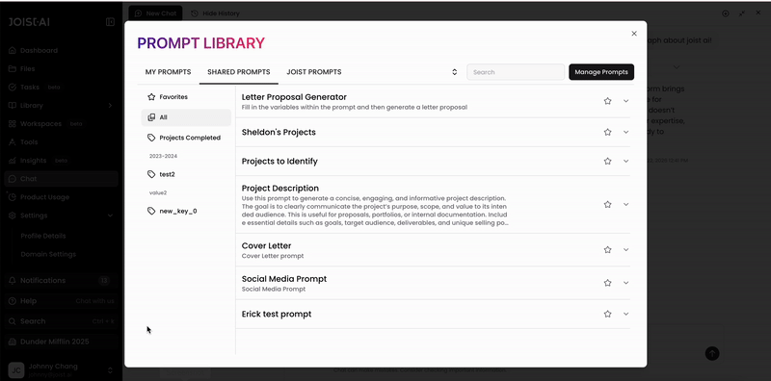The image size is (771, 381).
Task: Select the Shared Prompts tab
Action: 238,72
